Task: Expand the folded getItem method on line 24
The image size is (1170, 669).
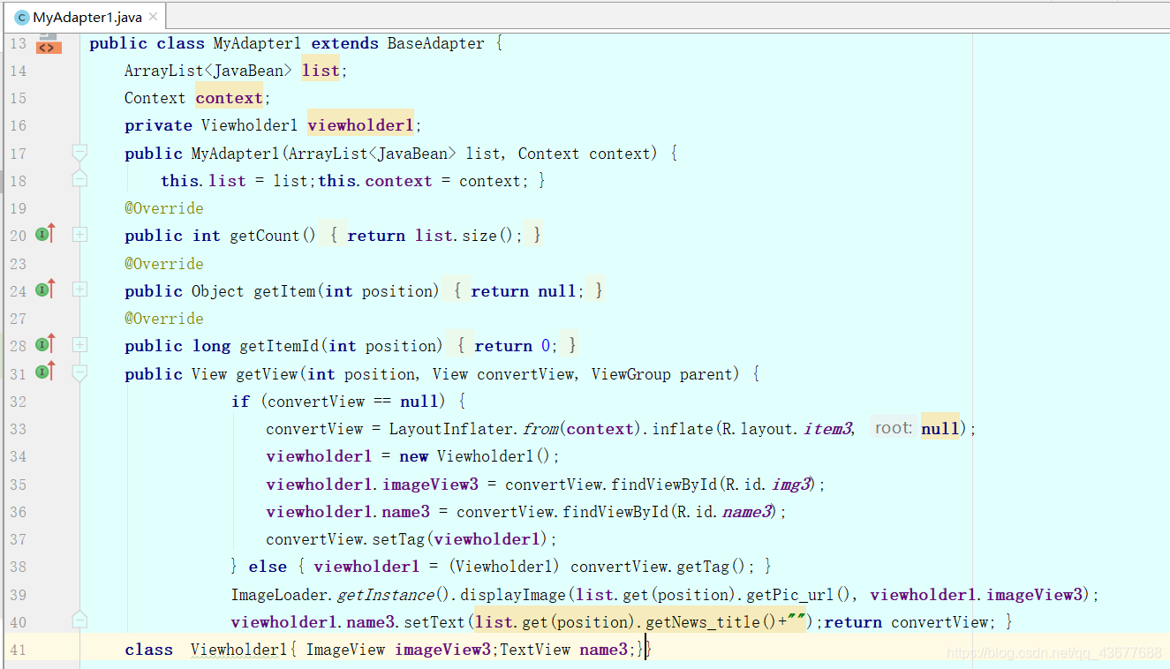Action: coord(79,289)
